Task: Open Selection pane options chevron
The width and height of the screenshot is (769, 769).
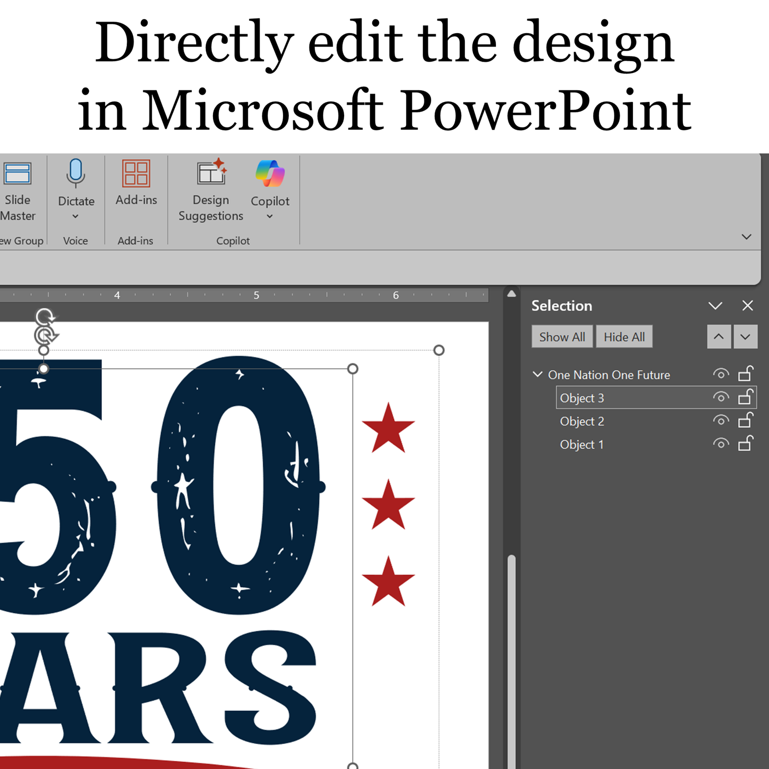Action: 715,306
